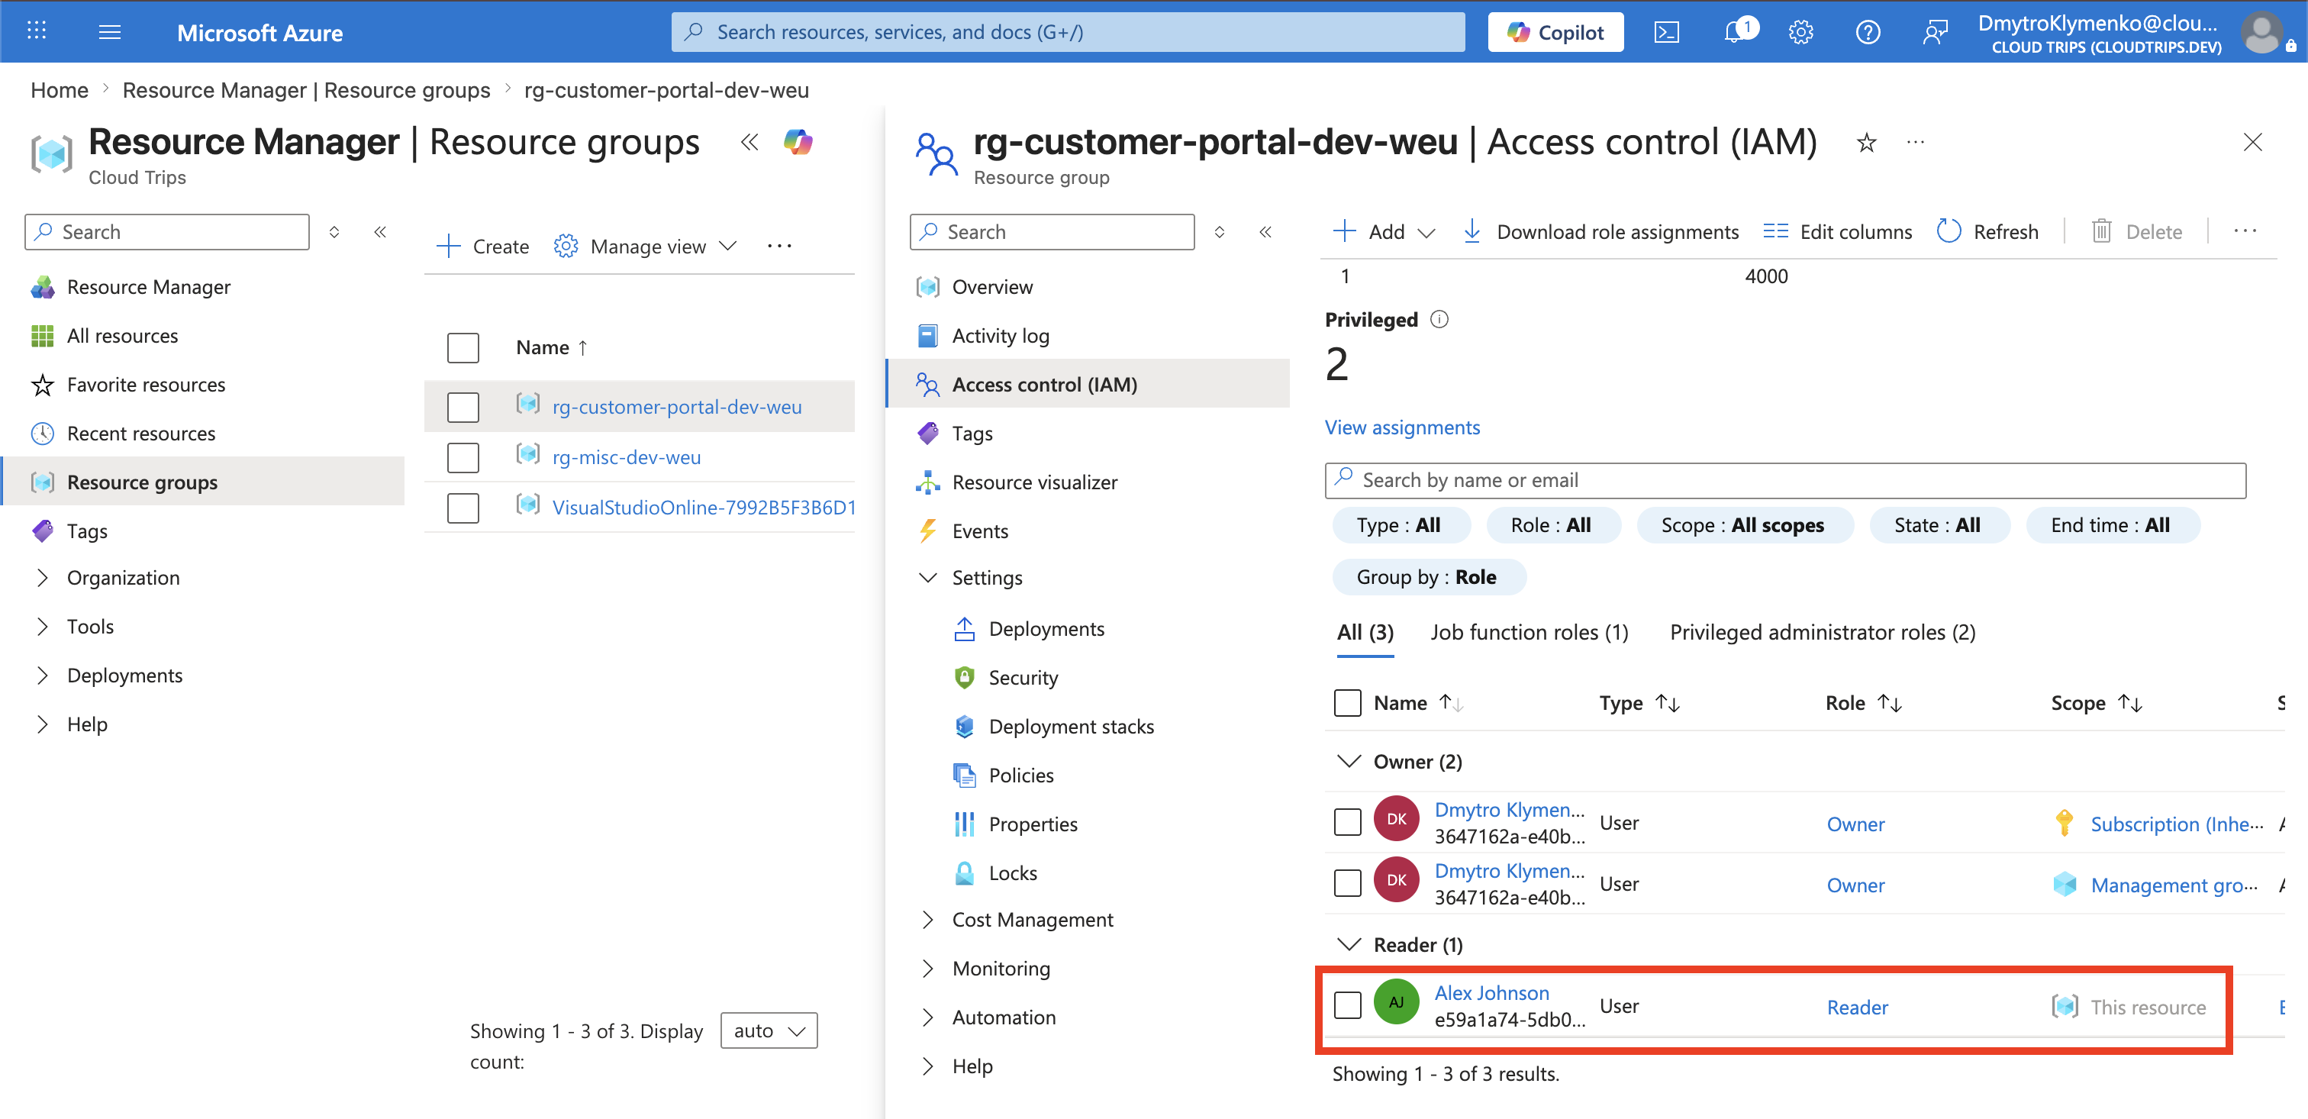Open the hamburger portal menu

[x=109, y=32]
